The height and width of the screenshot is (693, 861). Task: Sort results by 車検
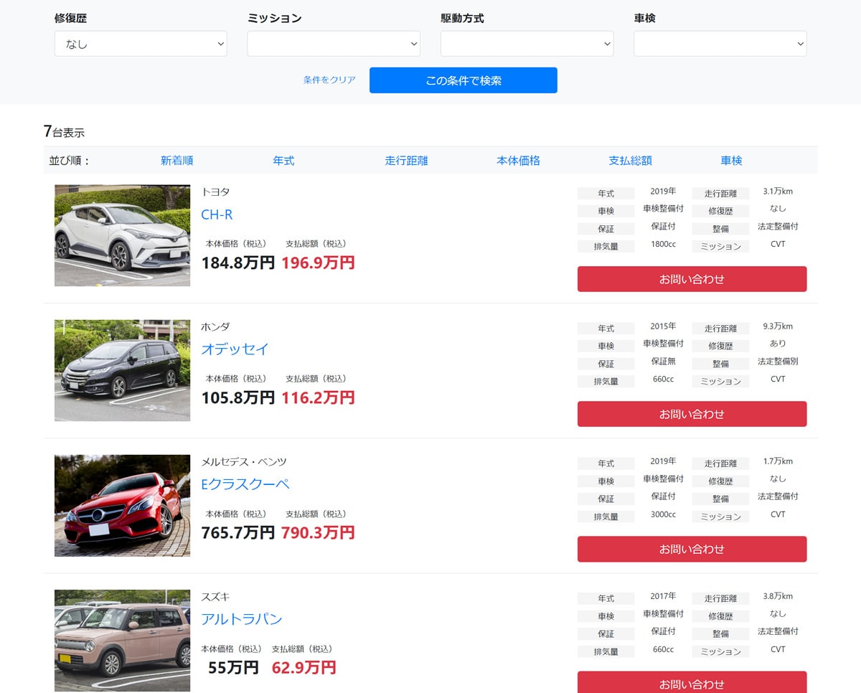[731, 161]
